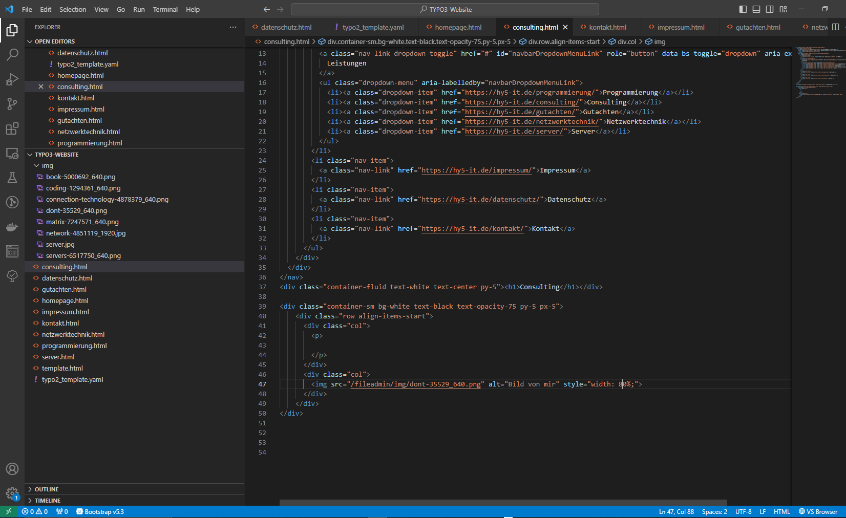Switch to the homepage.html tab
The image size is (846, 518).
458,27
